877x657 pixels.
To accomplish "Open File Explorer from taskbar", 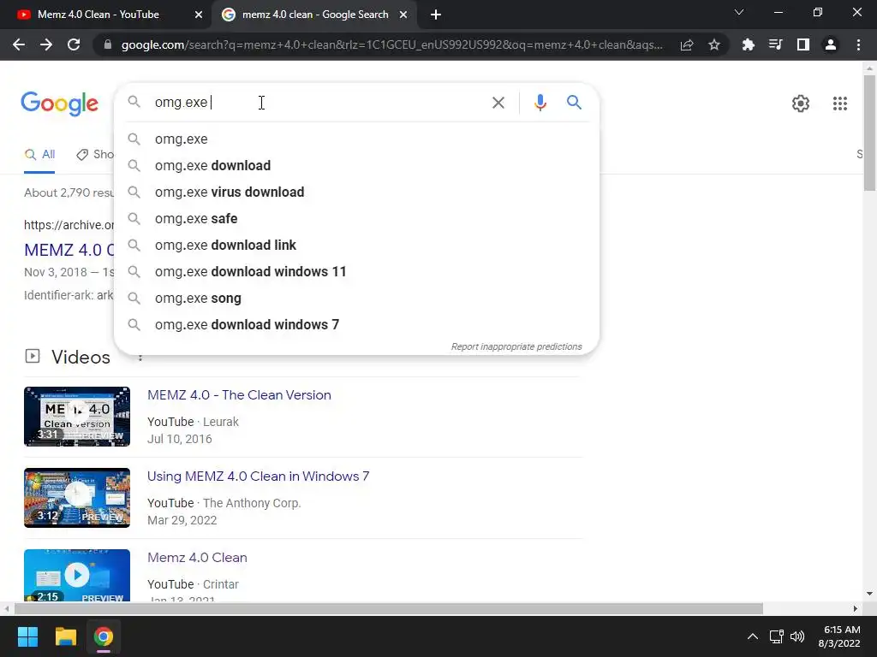I will [65, 636].
